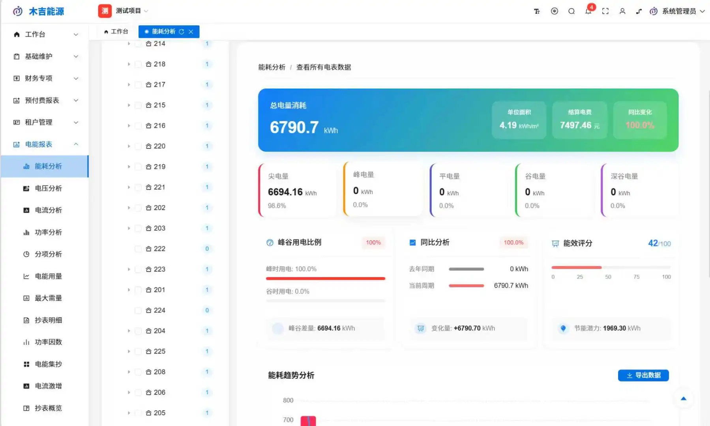Open the language/globe icon in the header
The height and width of the screenshot is (426, 710).
554,11
